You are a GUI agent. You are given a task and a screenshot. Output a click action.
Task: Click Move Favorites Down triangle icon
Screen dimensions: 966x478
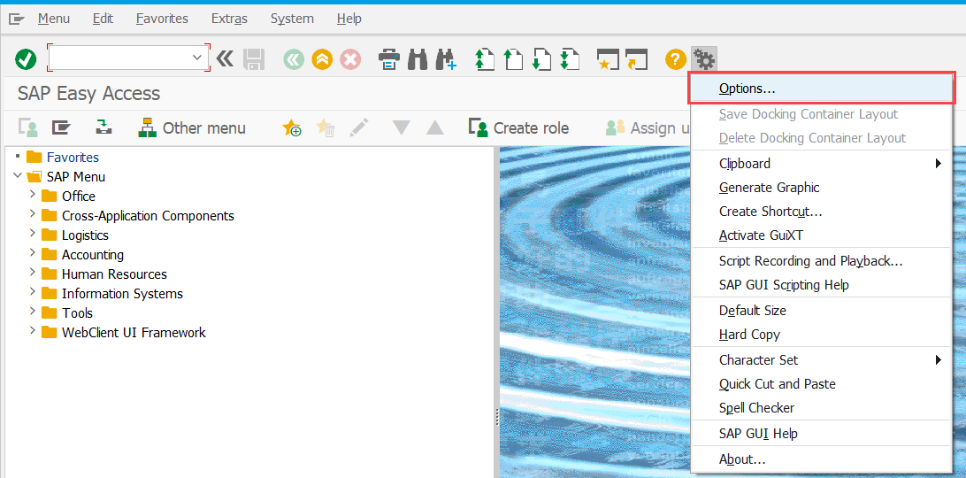tap(401, 127)
